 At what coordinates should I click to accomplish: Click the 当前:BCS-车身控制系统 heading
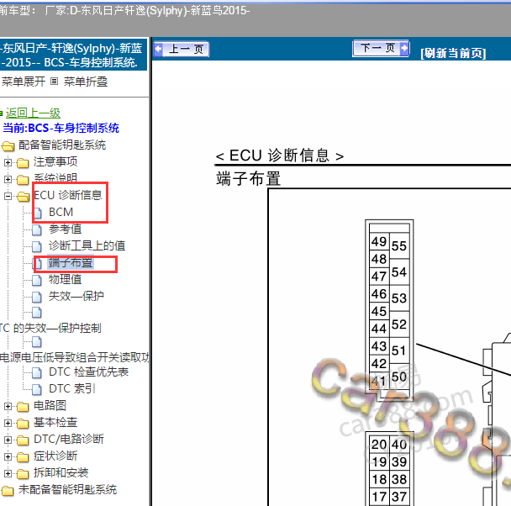pos(61,128)
